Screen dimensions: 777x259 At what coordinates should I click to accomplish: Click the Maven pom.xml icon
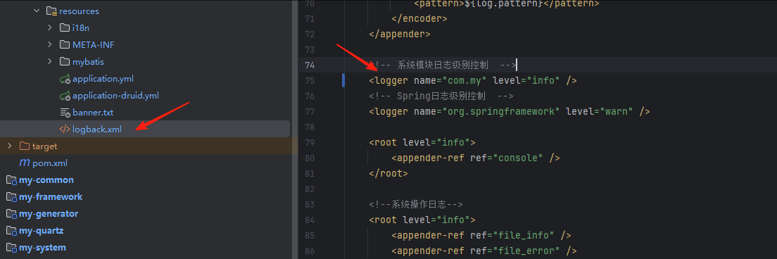click(x=24, y=163)
